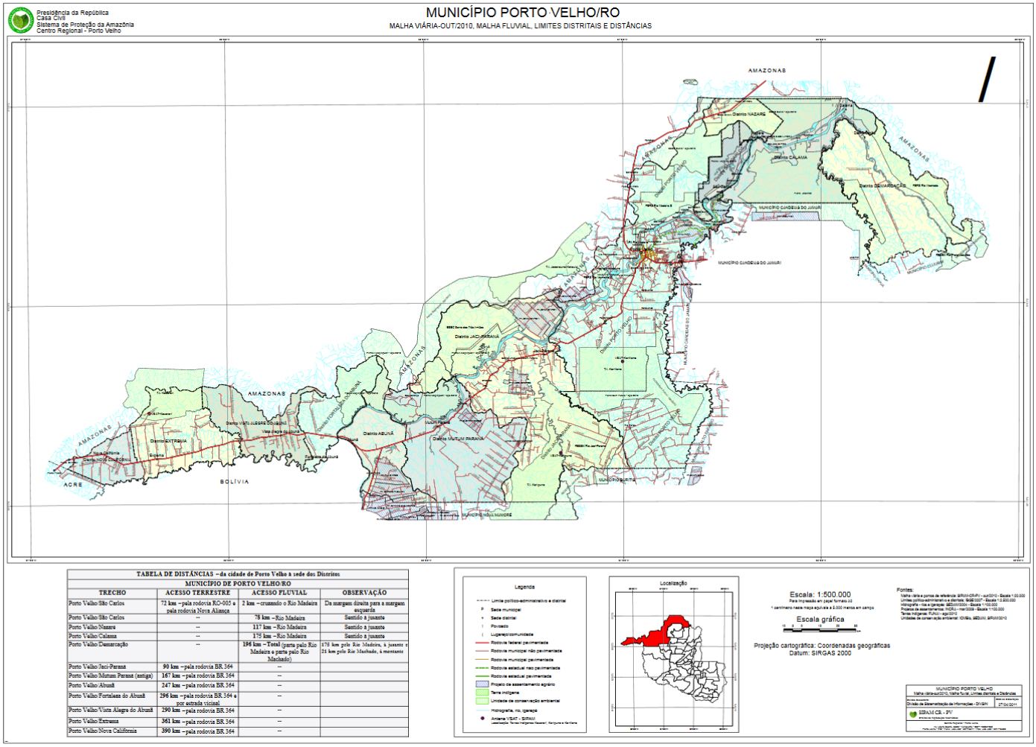Click the 'Projeto de assentamento agrário' hatched legend swatch
This screenshot has width=1036, height=747.
482,684
